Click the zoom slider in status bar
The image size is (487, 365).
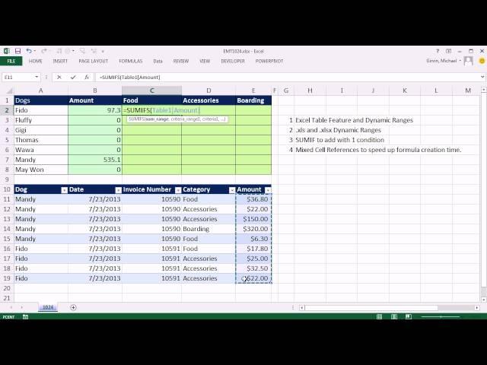(x=441, y=317)
